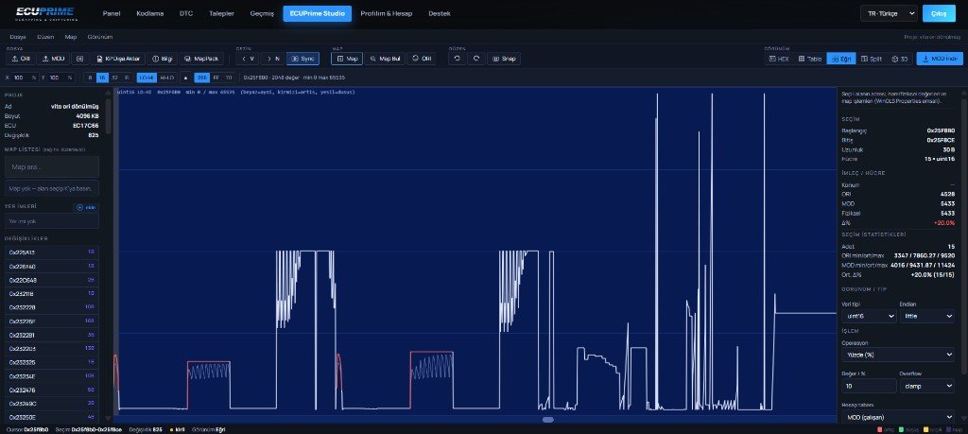This screenshot has height=434, width=968.
Task: Open the Operasyon Yüzde (%) dropdown
Action: (898, 355)
